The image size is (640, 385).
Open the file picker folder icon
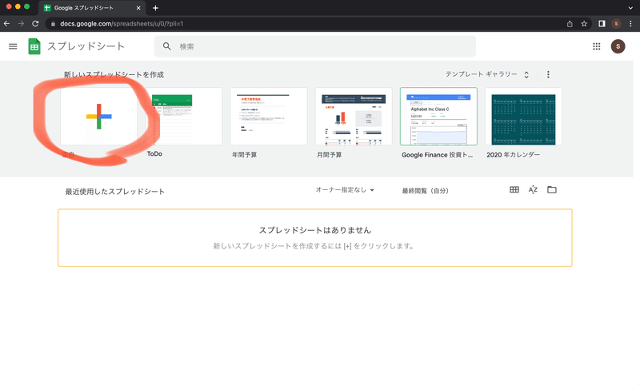click(552, 190)
